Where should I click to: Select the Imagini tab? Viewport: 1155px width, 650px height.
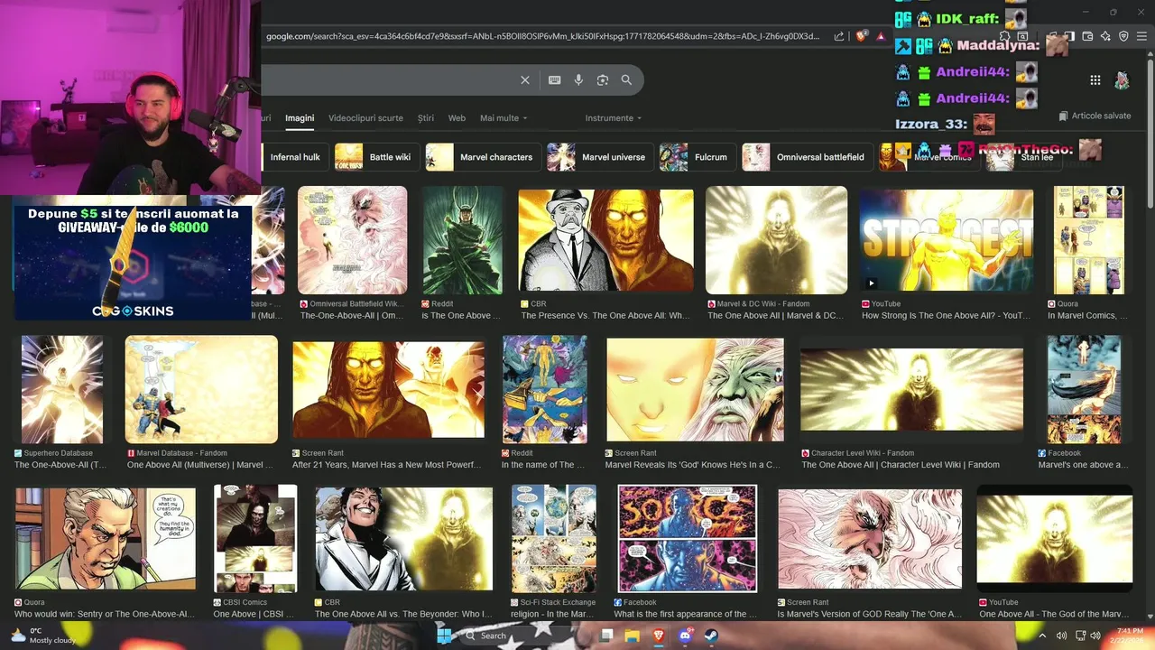(x=300, y=118)
